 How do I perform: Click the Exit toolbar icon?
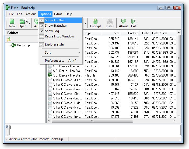[133, 21]
